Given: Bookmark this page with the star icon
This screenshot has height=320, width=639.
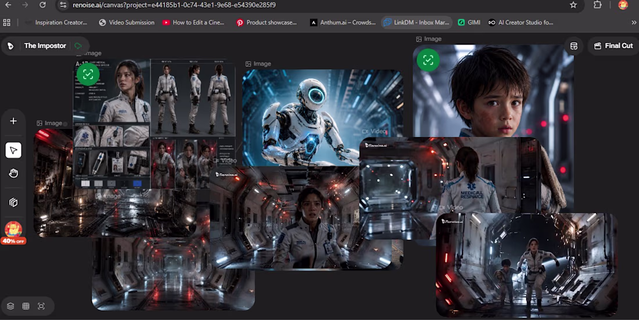Looking at the screenshot, I should [x=573, y=5].
